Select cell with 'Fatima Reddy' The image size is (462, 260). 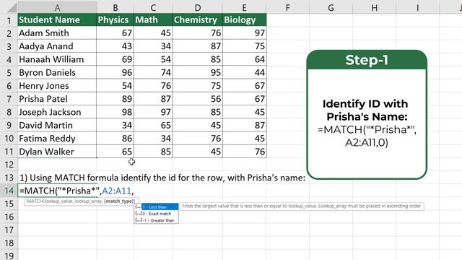pyautogui.click(x=57, y=138)
